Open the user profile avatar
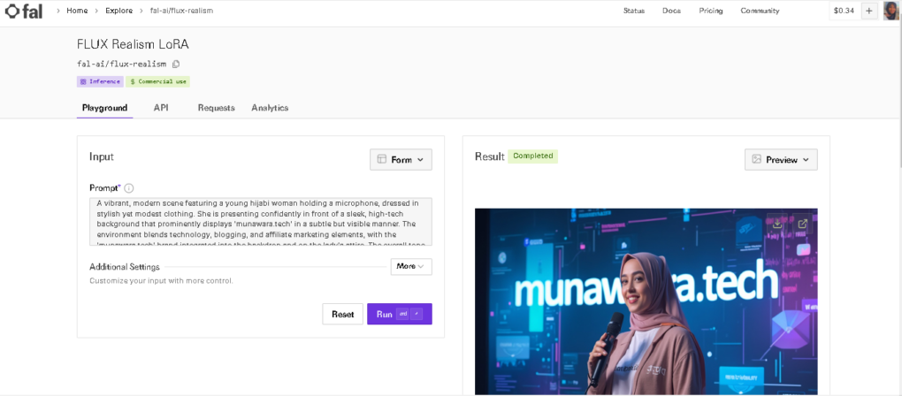Screen dimensions: 902x396 click(891, 11)
